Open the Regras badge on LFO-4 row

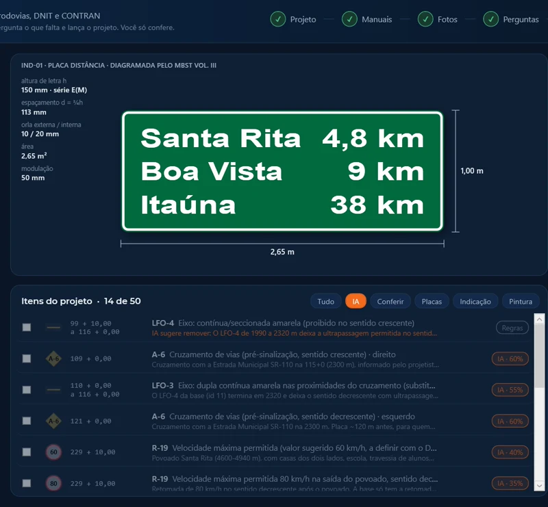(x=512, y=328)
